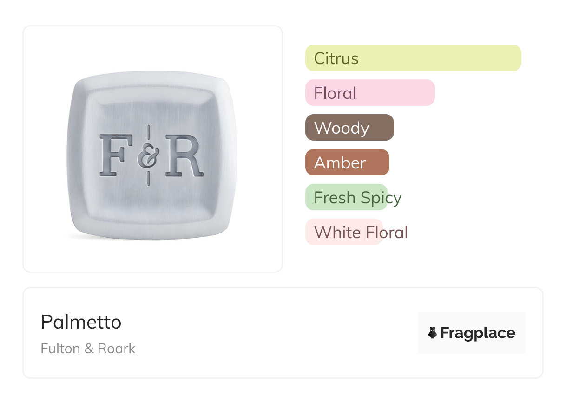Viewport: 566px width, 401px height.
Task: Select the green Fresh Spicy accord
Action: point(346,197)
